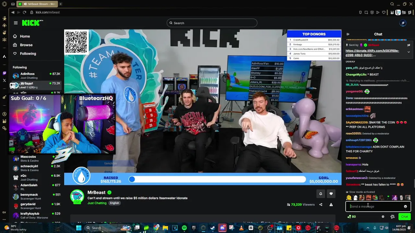Open the Kick hamburger sidebar menu
This screenshot has height=233, width=415.
(x=16, y=23)
